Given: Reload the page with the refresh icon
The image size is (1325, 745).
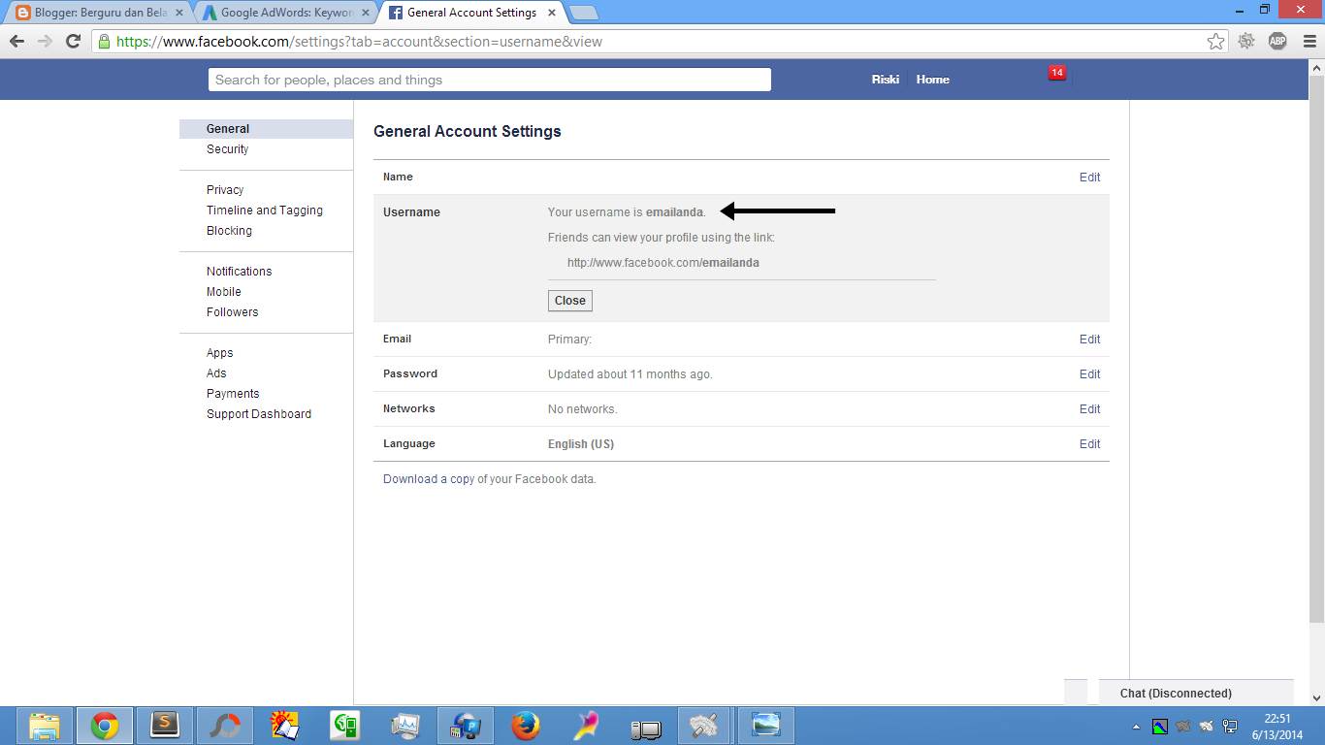Looking at the screenshot, I should 73,42.
